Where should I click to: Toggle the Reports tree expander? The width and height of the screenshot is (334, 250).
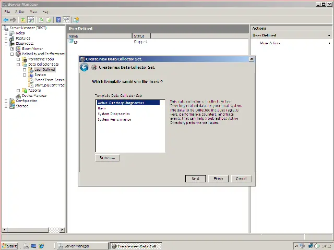click(18, 91)
